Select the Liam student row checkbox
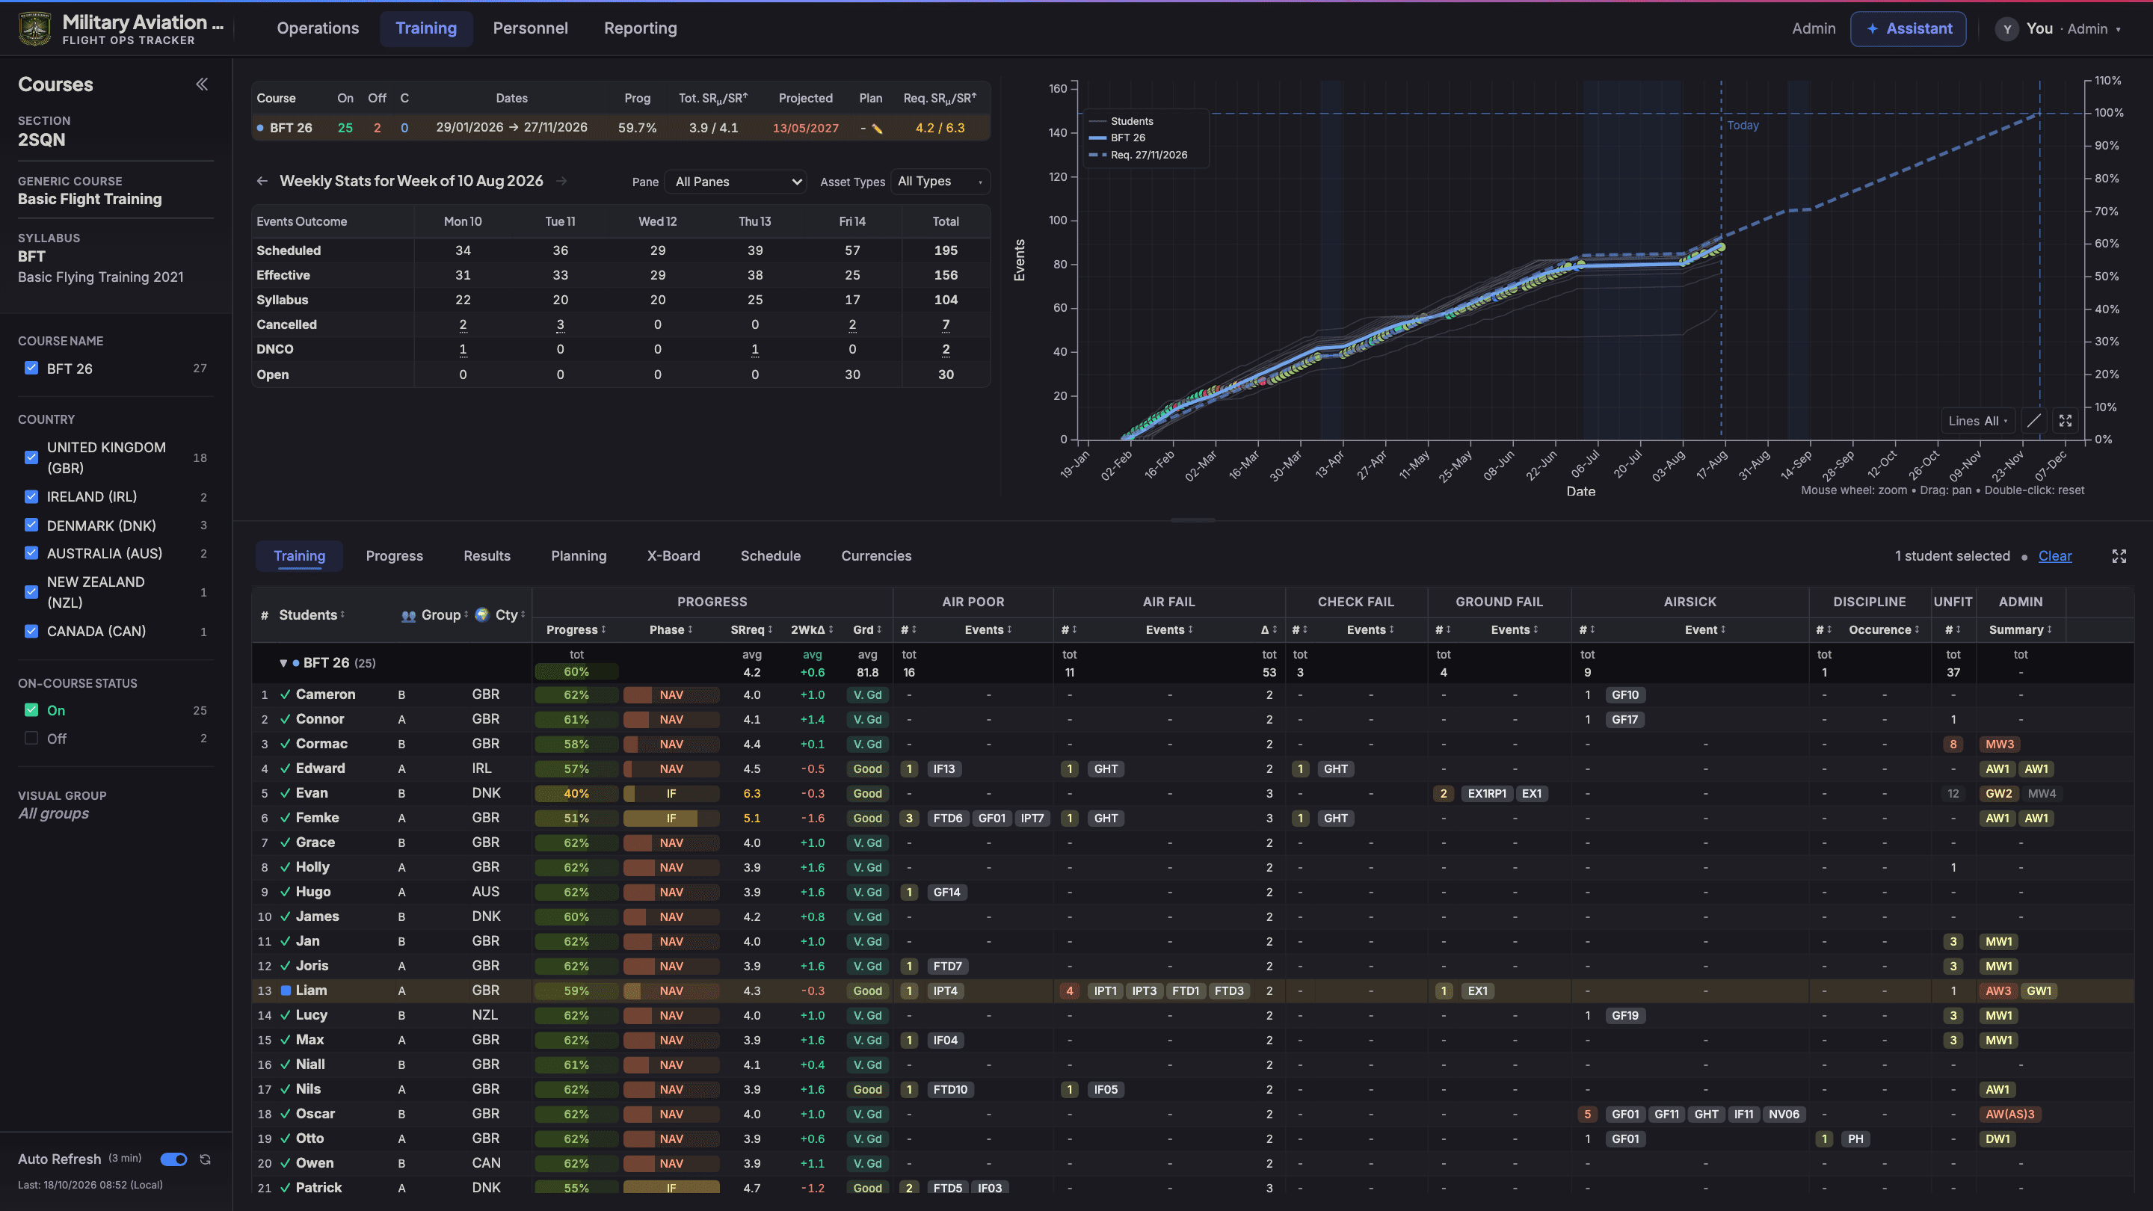2153x1211 pixels. tap(286, 991)
